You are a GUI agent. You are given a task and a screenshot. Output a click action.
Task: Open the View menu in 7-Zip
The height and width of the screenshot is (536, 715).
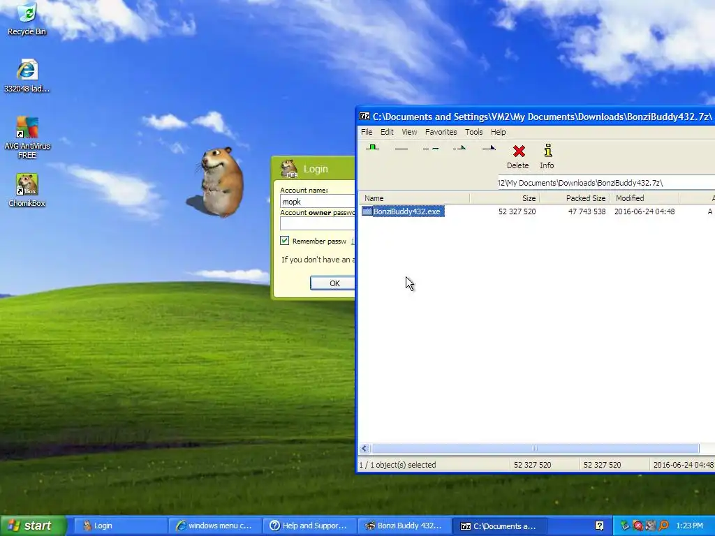409,132
